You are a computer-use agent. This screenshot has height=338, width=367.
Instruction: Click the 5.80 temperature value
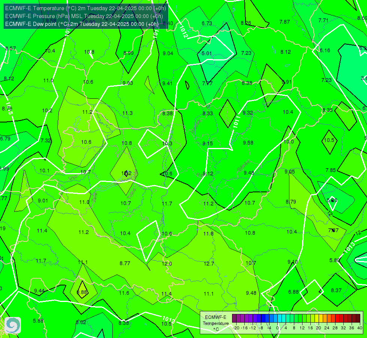(x=334, y=260)
